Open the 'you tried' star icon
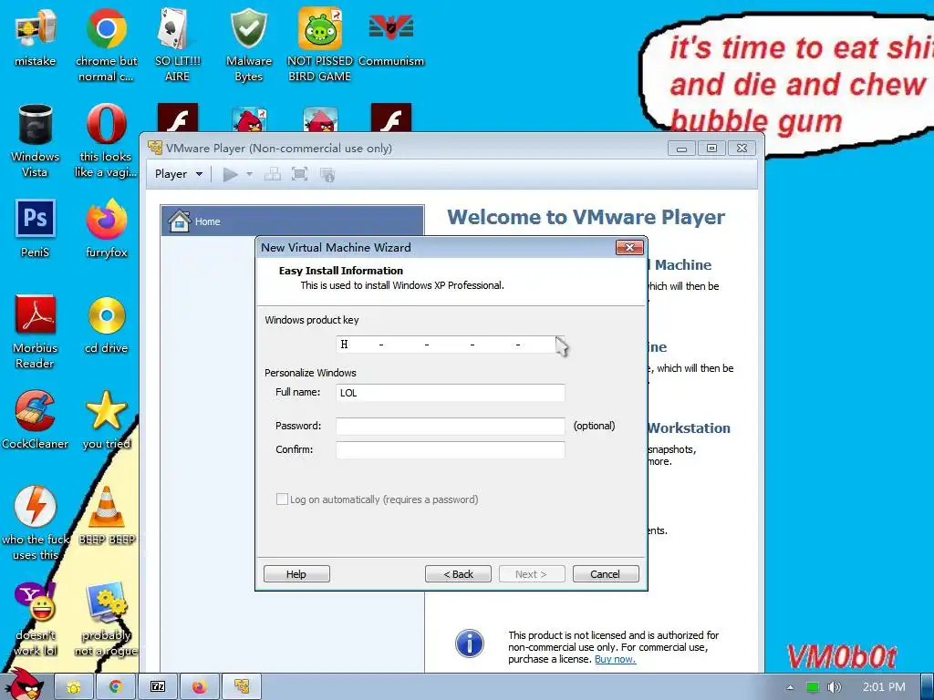The image size is (934, 700). point(106,419)
